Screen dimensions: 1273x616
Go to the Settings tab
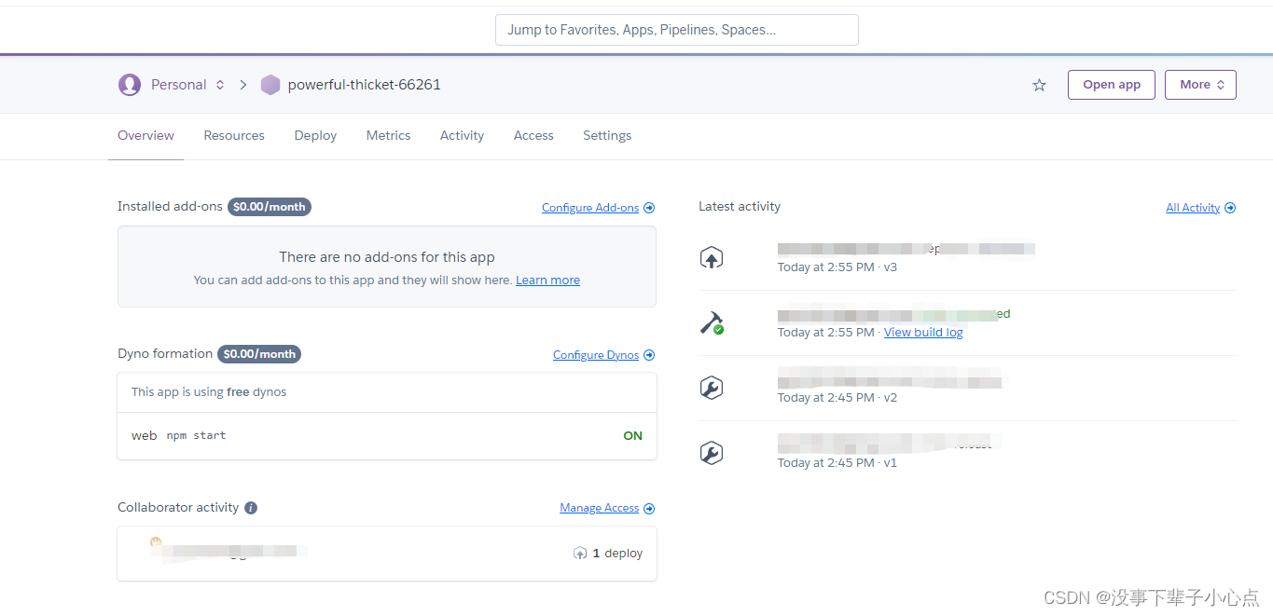607,136
